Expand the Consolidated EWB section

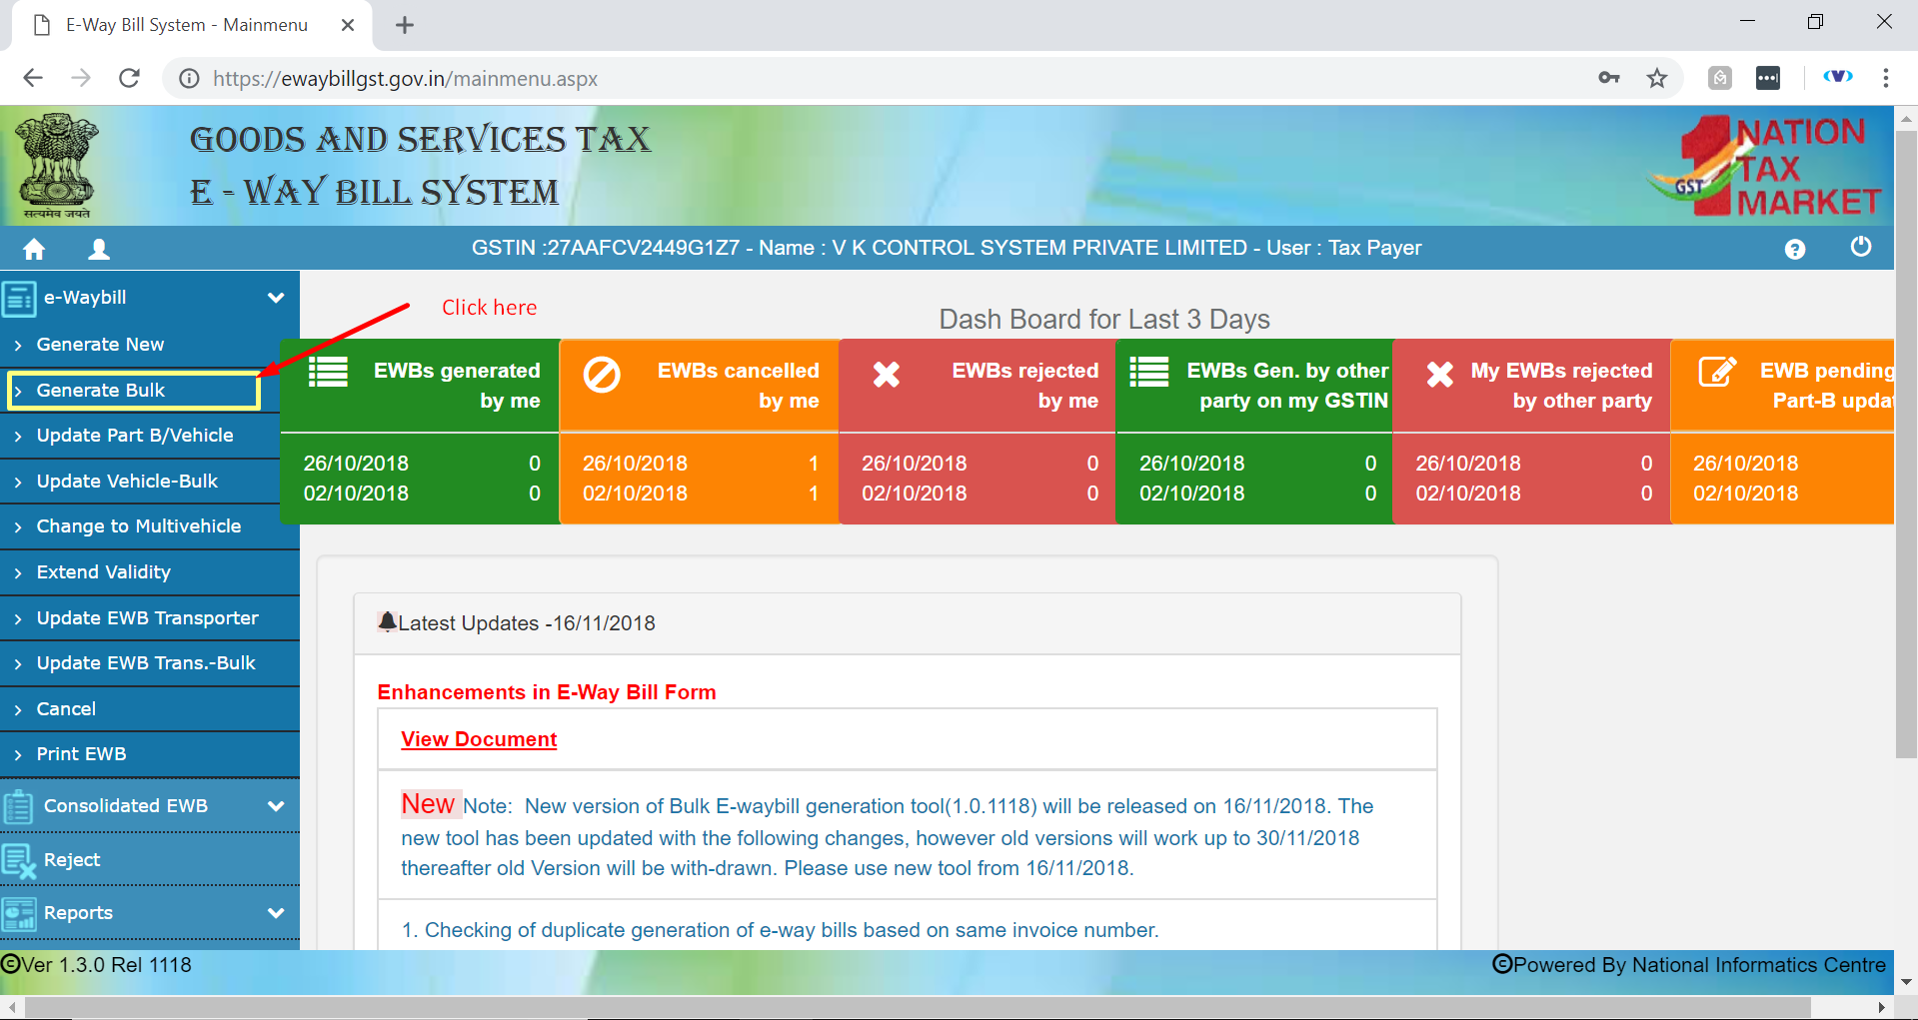click(276, 806)
